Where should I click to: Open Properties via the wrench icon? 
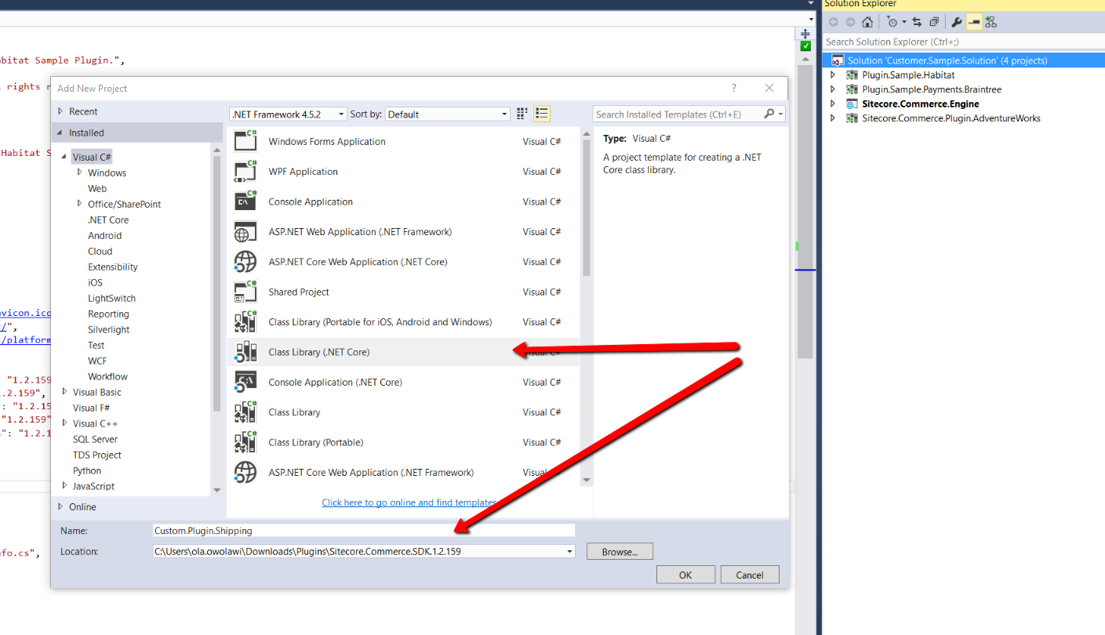(x=957, y=22)
